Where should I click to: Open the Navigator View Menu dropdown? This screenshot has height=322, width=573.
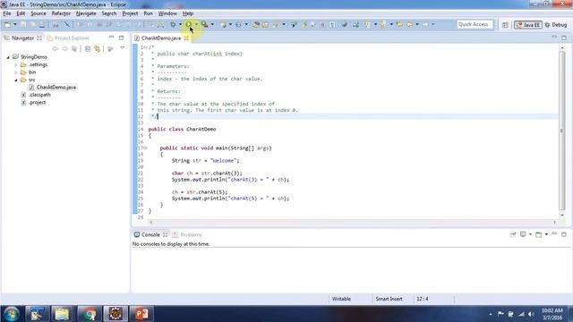click(x=123, y=47)
